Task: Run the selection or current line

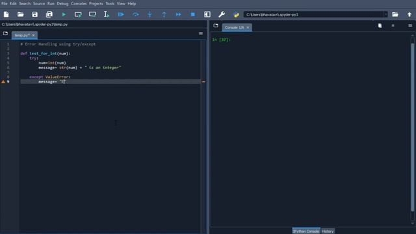Action: (x=107, y=14)
